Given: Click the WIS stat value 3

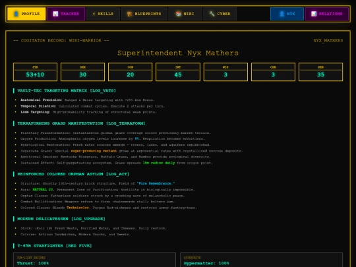Looking at the screenshot, I should pos(225,74).
